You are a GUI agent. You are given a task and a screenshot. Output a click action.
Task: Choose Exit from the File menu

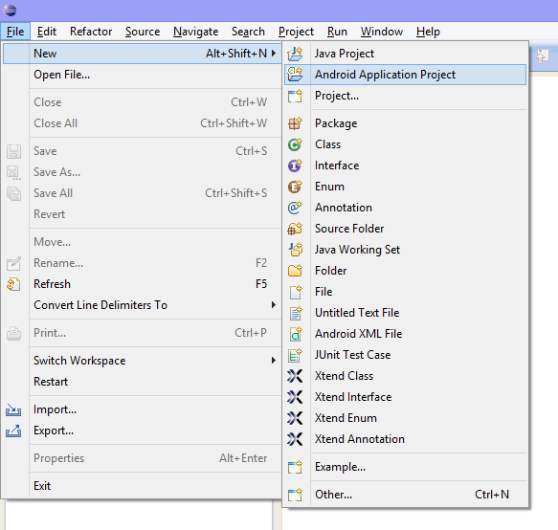pos(142,486)
